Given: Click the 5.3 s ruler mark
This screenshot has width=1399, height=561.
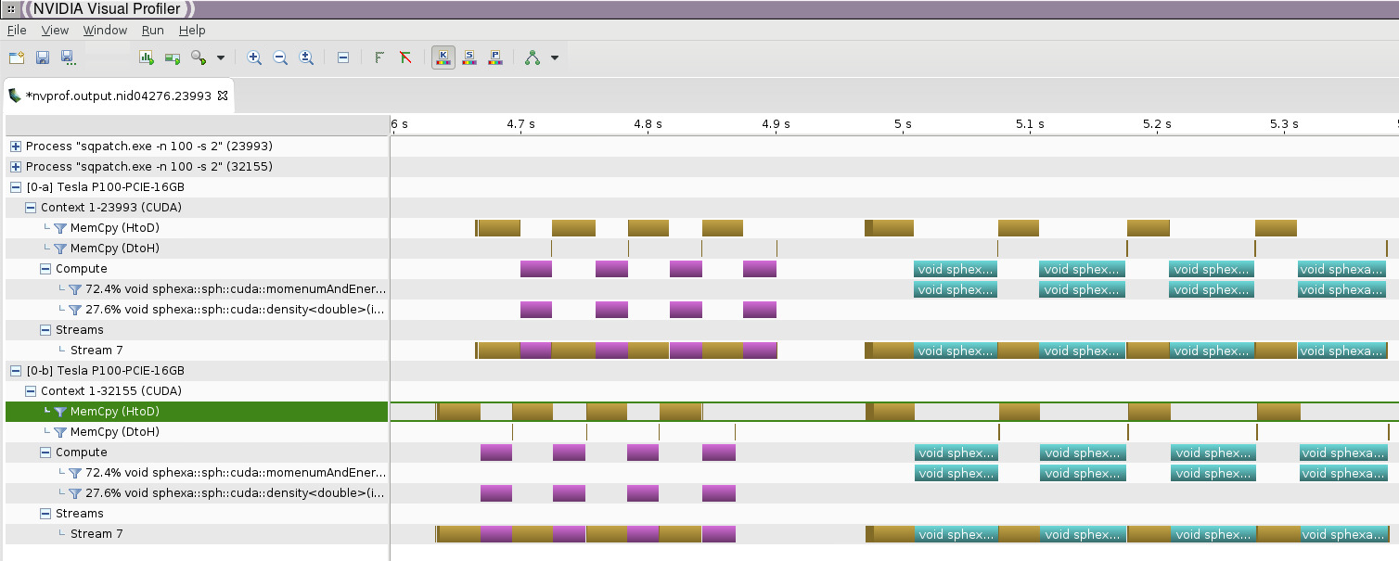Looking at the screenshot, I should (1284, 123).
